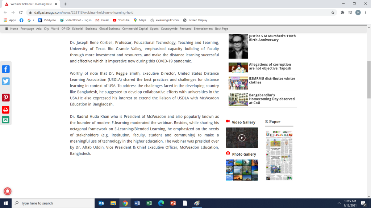Open the Sports section
Viewport: 371px width, 208px height.
(154, 29)
